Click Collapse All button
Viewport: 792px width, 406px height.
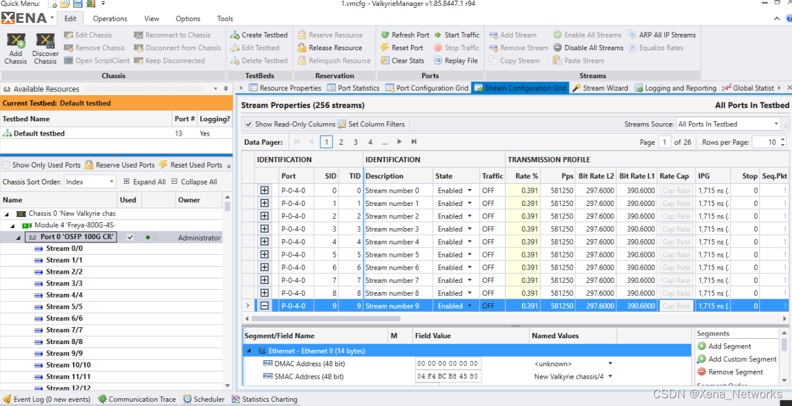point(194,182)
